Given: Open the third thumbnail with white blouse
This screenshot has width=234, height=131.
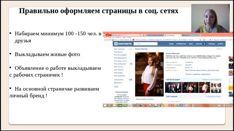Looking at the screenshot, I should pos(204,87).
